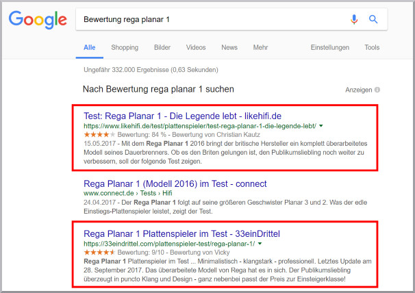The width and height of the screenshot is (415, 293).
Task: Expand the likehifi.de URL dropdown arrow
Action: 321,126
